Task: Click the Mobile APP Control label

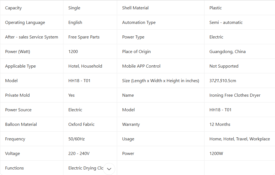Action: pos(141,66)
